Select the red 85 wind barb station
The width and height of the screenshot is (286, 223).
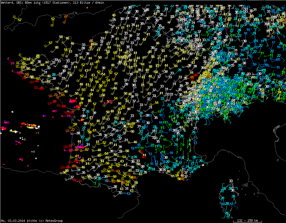(41, 89)
